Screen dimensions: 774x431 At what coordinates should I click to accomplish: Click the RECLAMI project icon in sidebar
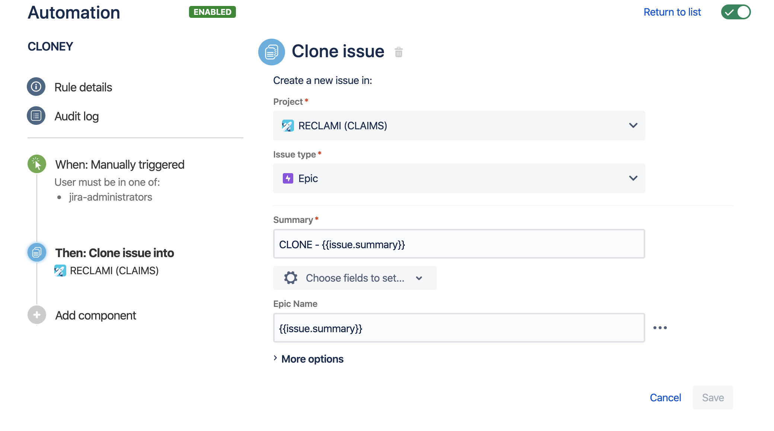click(60, 270)
